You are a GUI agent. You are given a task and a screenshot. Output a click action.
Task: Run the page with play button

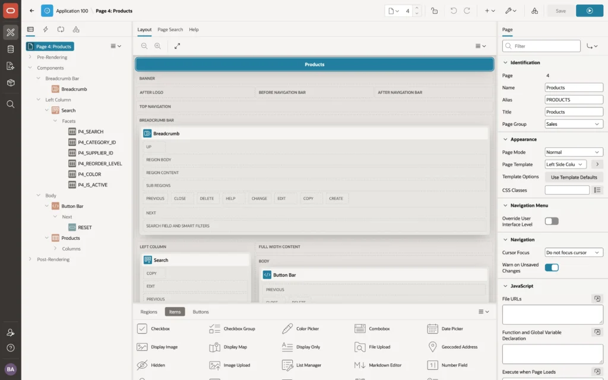[590, 11]
